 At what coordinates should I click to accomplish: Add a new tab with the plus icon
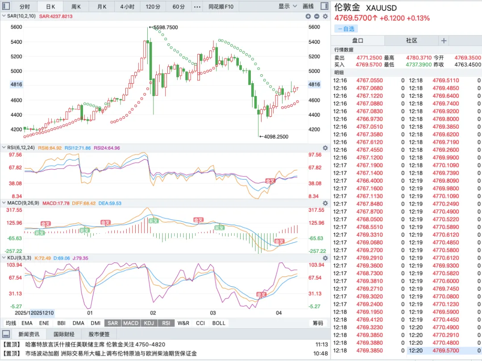pyautogui.click(x=444, y=41)
